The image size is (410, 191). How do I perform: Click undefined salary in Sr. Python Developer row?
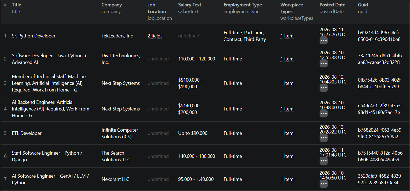pyautogui.click(x=189, y=36)
